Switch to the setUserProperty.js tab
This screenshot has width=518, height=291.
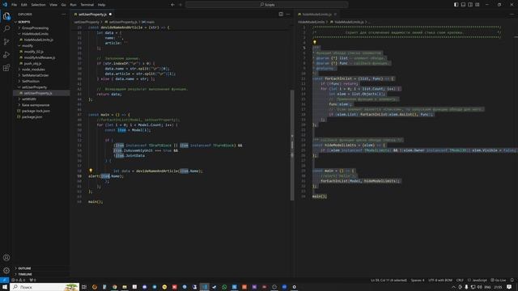click(92, 15)
